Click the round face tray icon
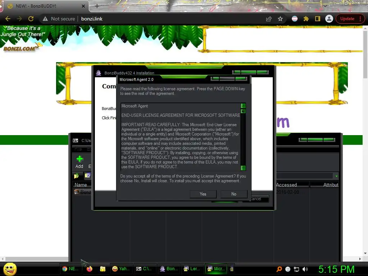 (x=288, y=269)
